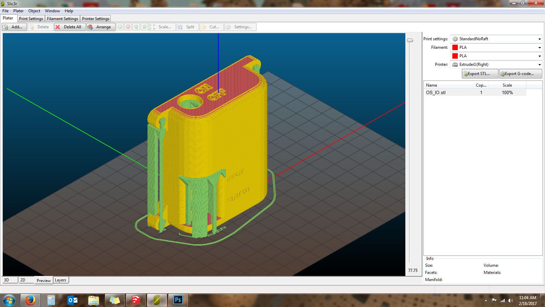Switch to the 2D view tab

[x=23, y=280]
